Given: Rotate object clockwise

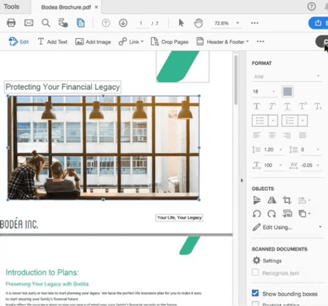Looking at the screenshot, I should tap(271, 214).
